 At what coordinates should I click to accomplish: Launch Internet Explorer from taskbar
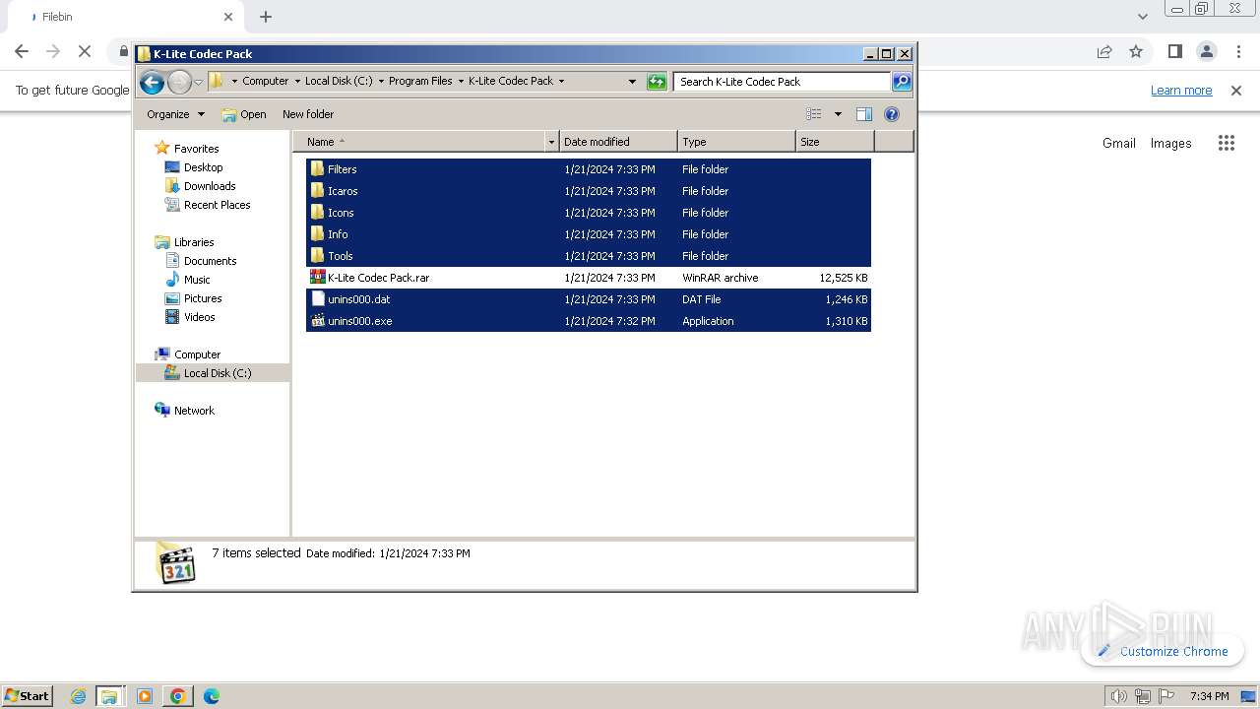79,696
